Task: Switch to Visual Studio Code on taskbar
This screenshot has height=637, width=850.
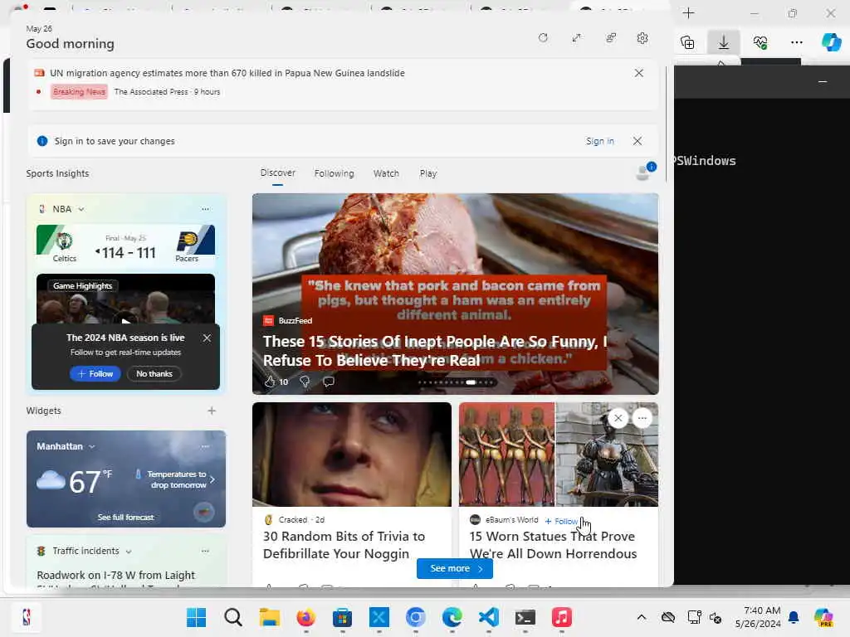Action: point(489,617)
